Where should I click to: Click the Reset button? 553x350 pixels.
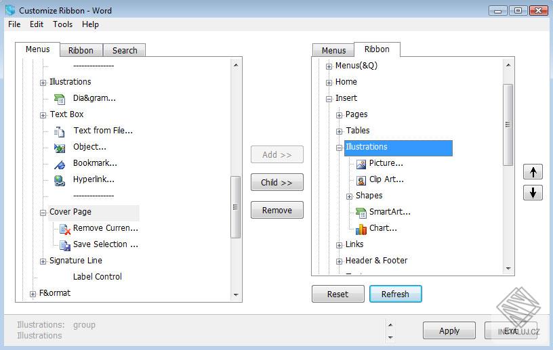coord(338,294)
